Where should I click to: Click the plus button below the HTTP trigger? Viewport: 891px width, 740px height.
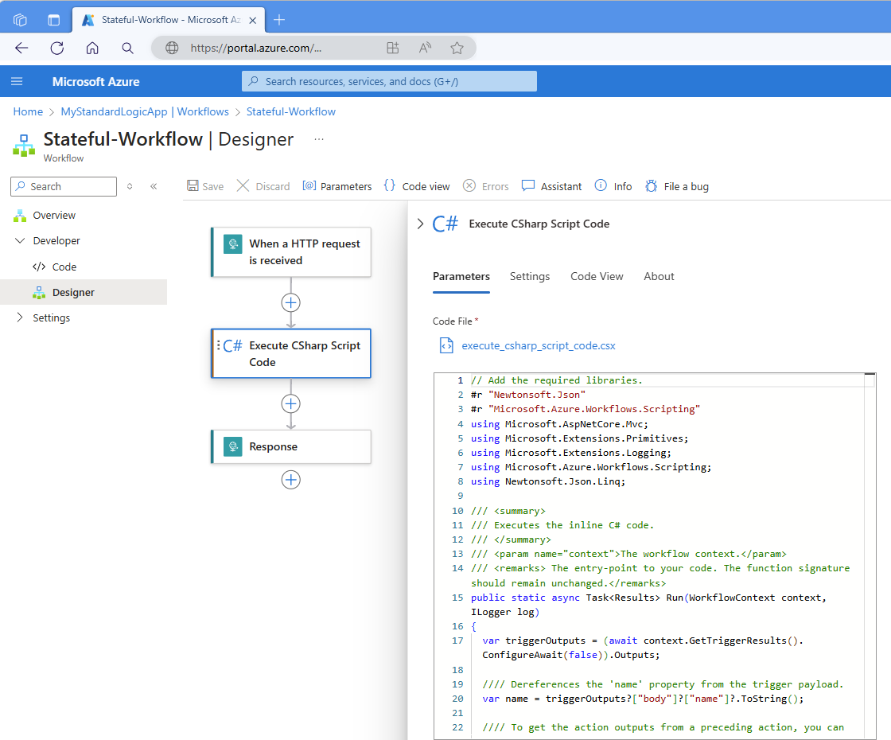[x=290, y=302]
